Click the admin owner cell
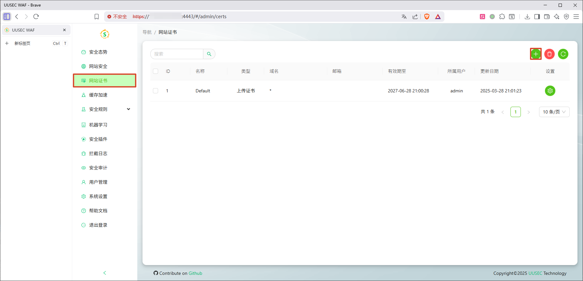 point(456,91)
